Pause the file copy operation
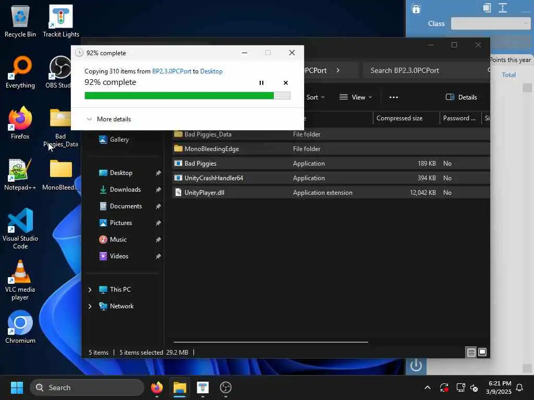534x400 pixels. (x=261, y=83)
